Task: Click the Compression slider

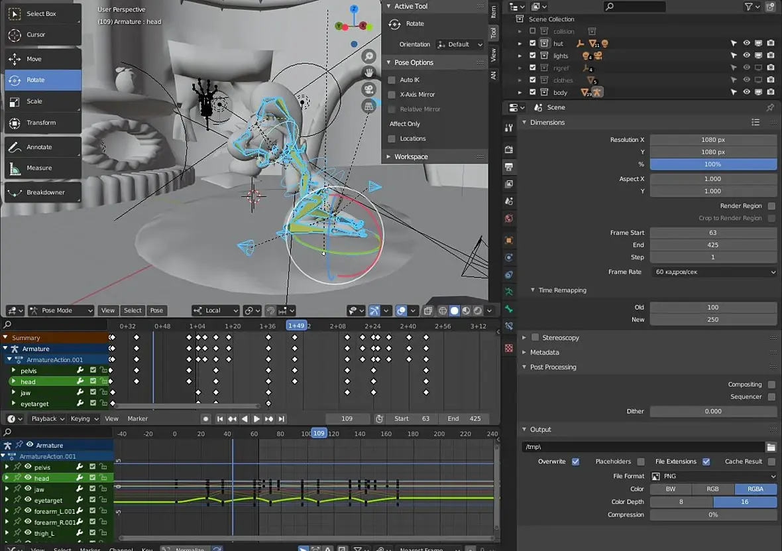Action: click(713, 515)
